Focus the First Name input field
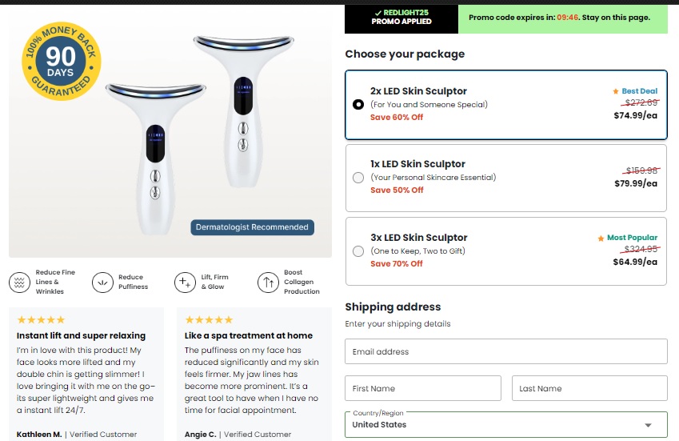The width and height of the screenshot is (679, 441). (x=422, y=388)
